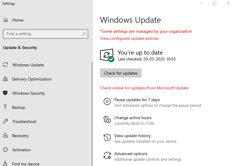Image resolution: width=234 pixels, height=166 pixels.
Task: Click 'See updates installed on your device' text
Action: click(145, 141)
